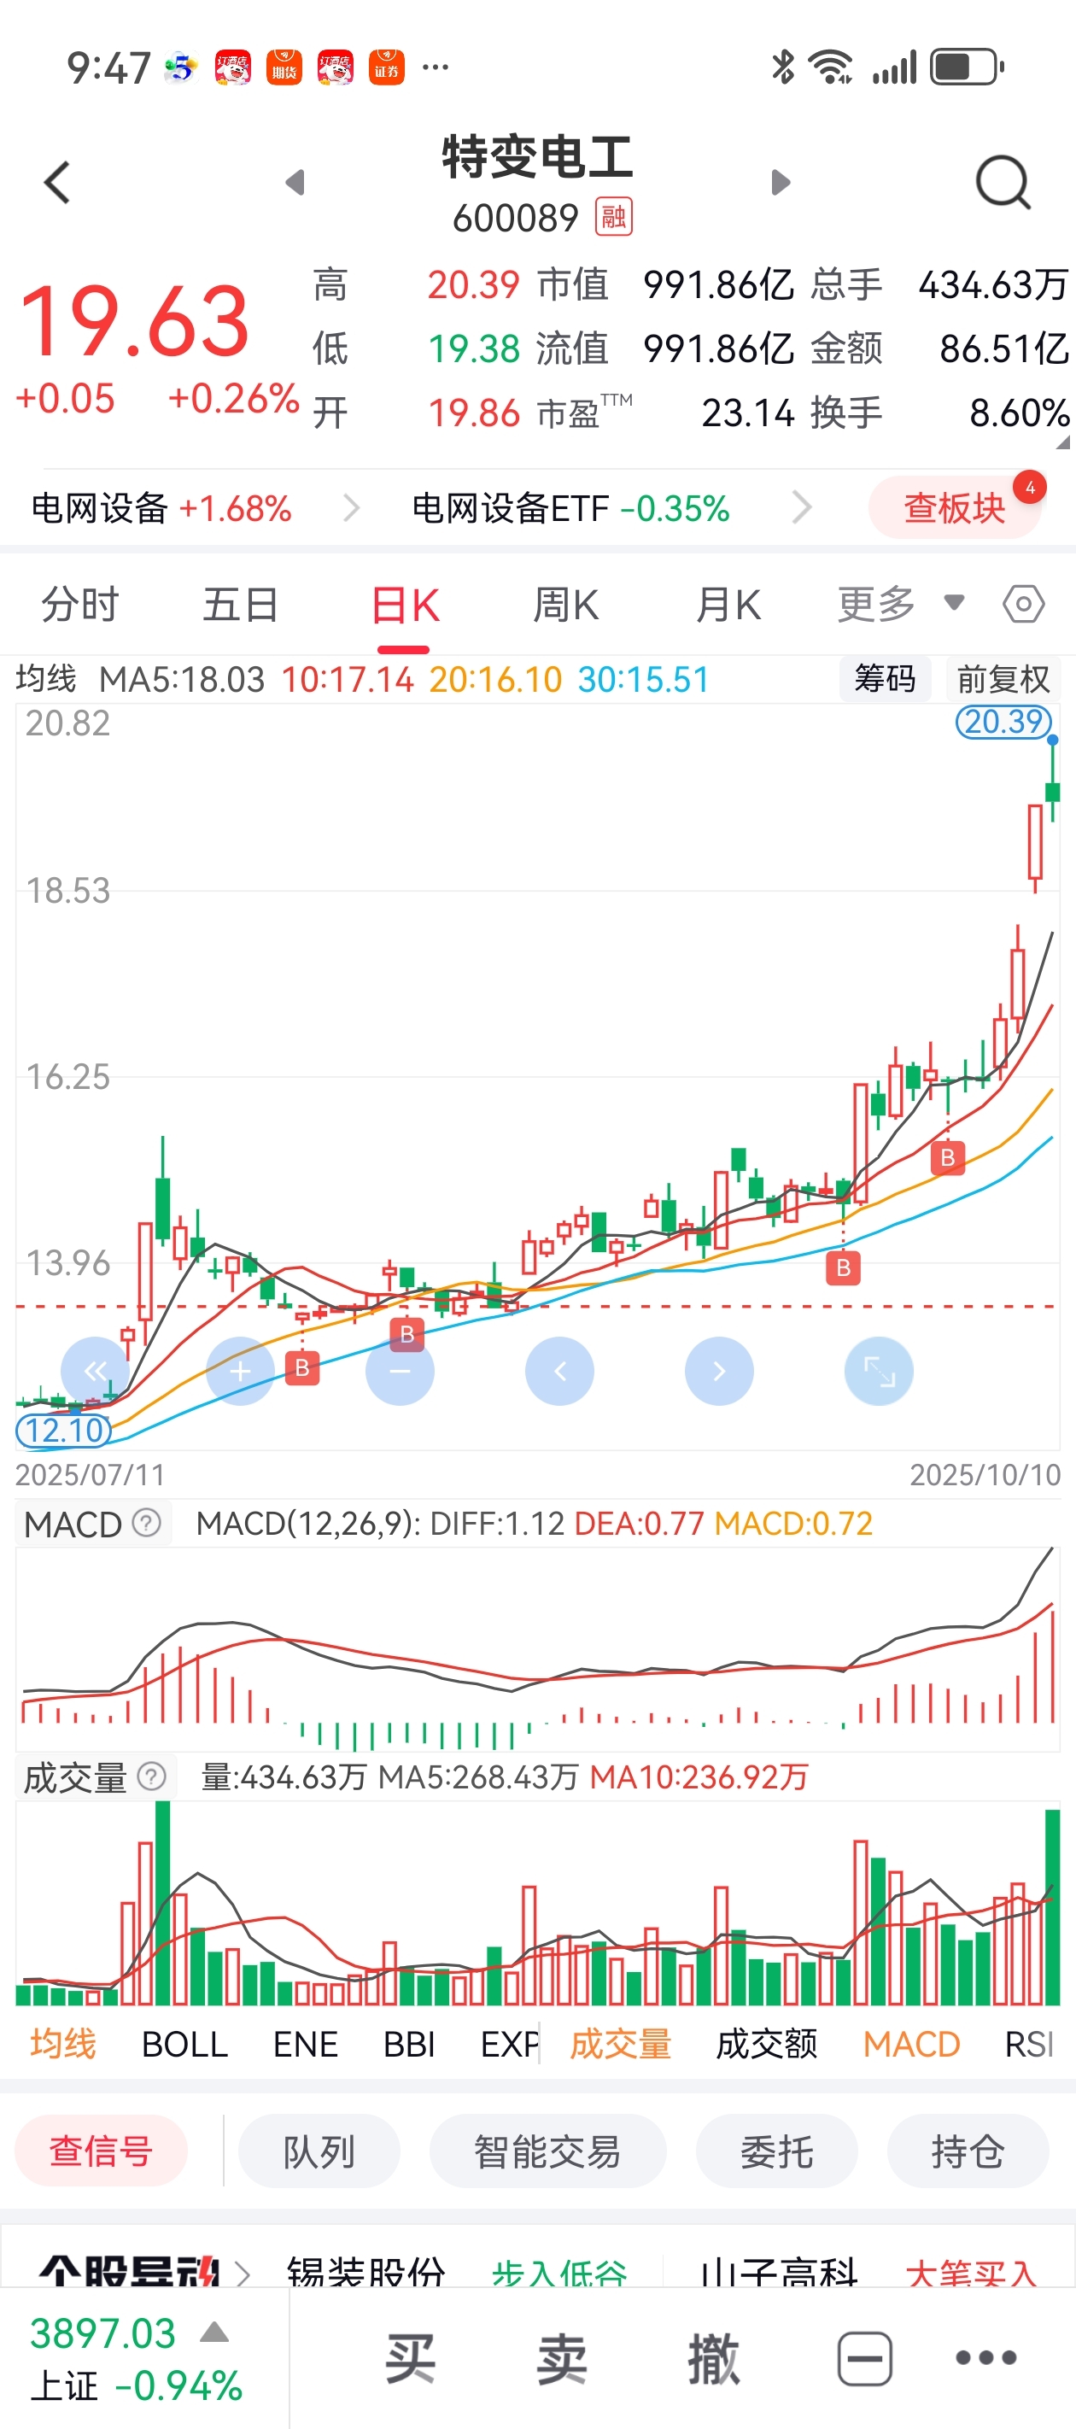1076x2429 pixels.
Task: Go to next stock with right triangle
Action: pos(780,182)
